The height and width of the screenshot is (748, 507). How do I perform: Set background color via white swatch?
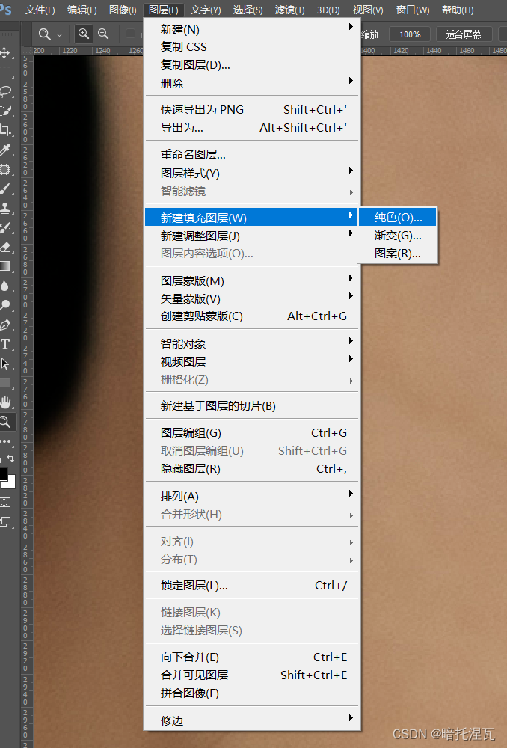[x=10, y=483]
